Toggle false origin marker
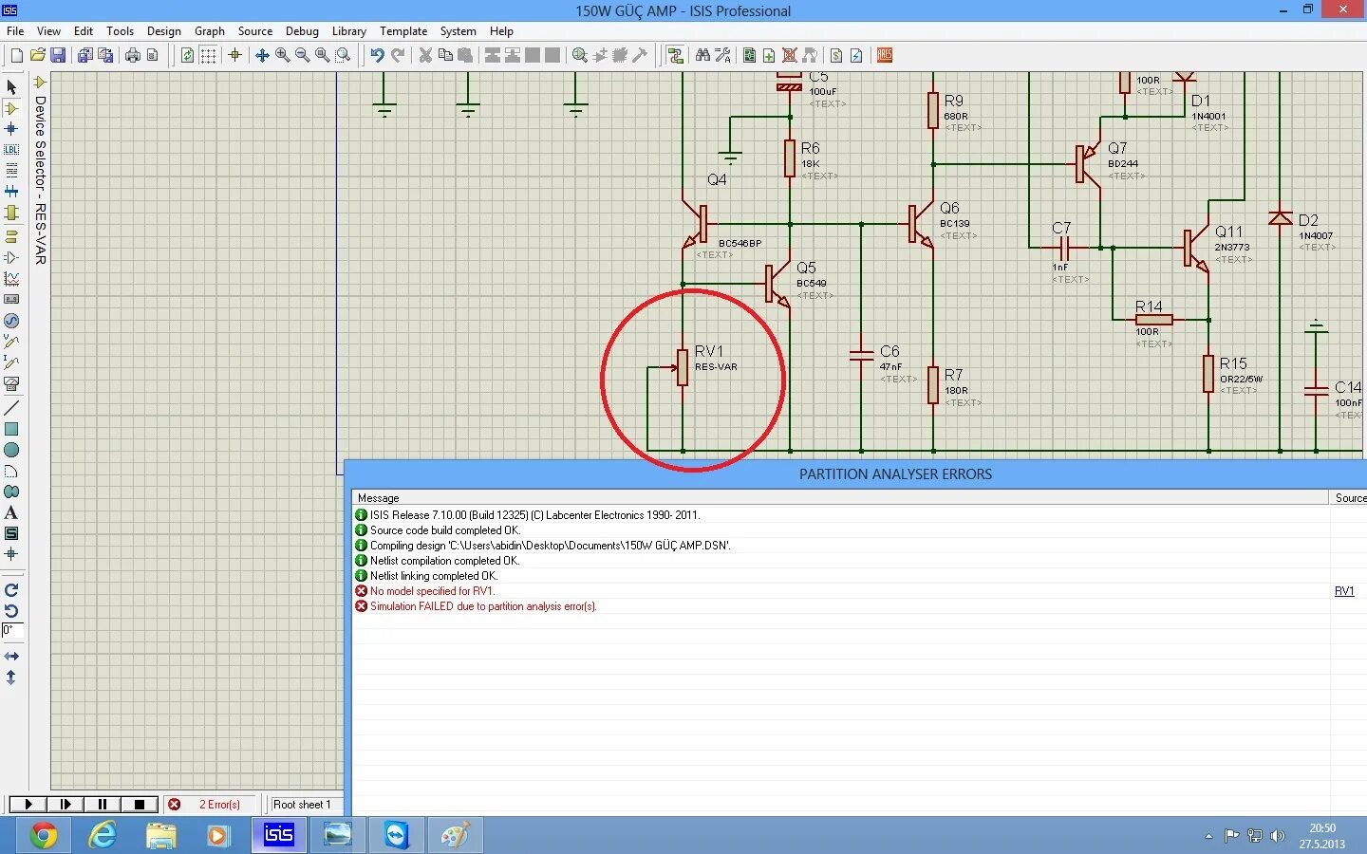This screenshot has height=854, width=1367. click(234, 56)
